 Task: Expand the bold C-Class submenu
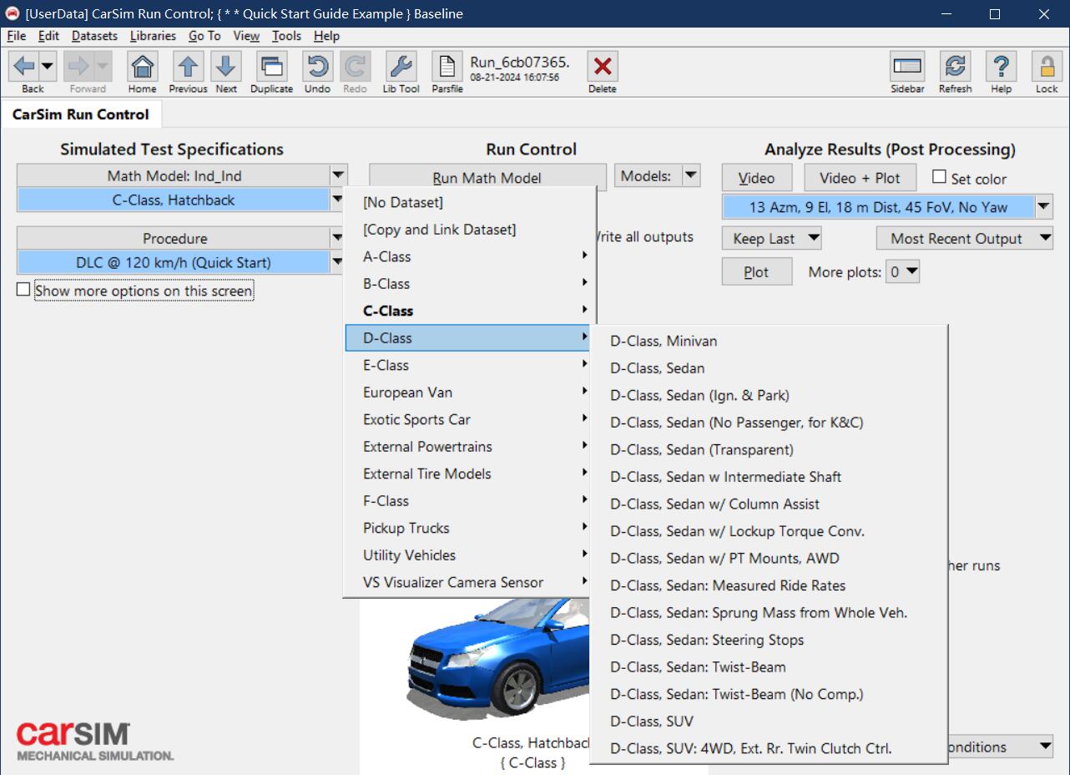pos(470,311)
